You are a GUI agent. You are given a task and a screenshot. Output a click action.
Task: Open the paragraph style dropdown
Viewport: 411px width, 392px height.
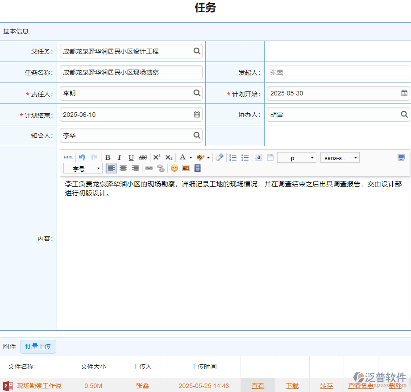296,157
